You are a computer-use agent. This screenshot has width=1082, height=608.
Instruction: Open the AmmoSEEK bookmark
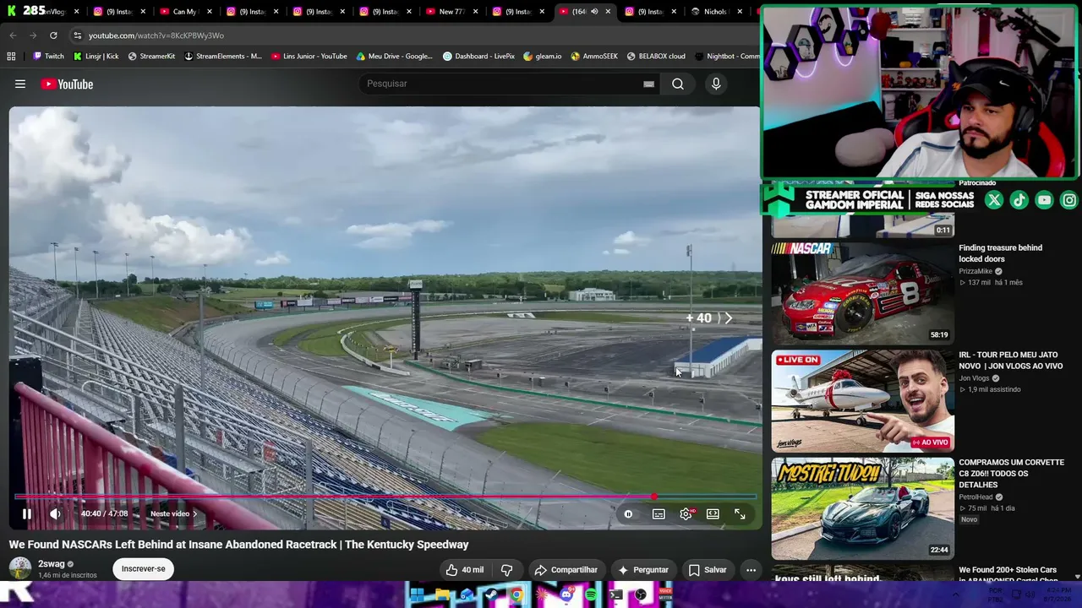(x=594, y=57)
